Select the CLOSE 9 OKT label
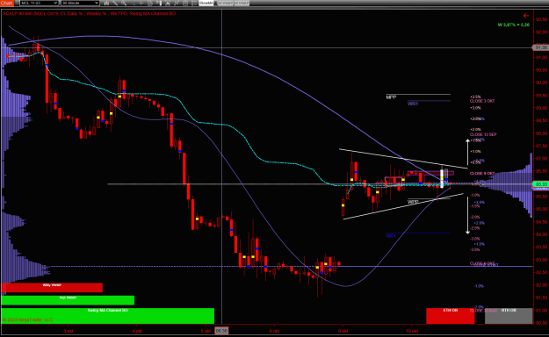The height and width of the screenshot is (337, 549). [482, 174]
